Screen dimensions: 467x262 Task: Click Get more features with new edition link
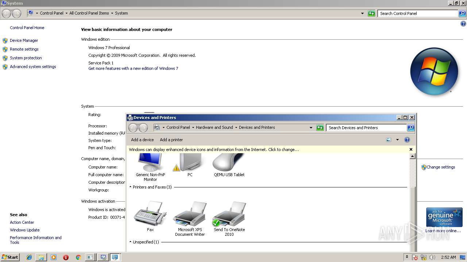click(x=133, y=68)
